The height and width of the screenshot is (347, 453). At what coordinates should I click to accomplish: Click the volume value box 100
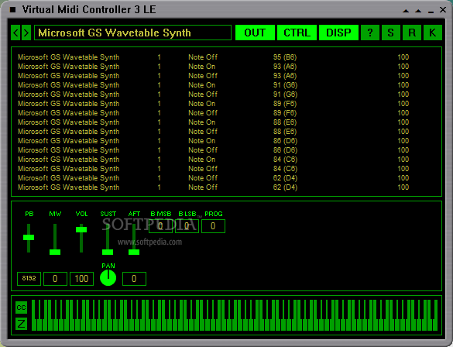coord(81,279)
